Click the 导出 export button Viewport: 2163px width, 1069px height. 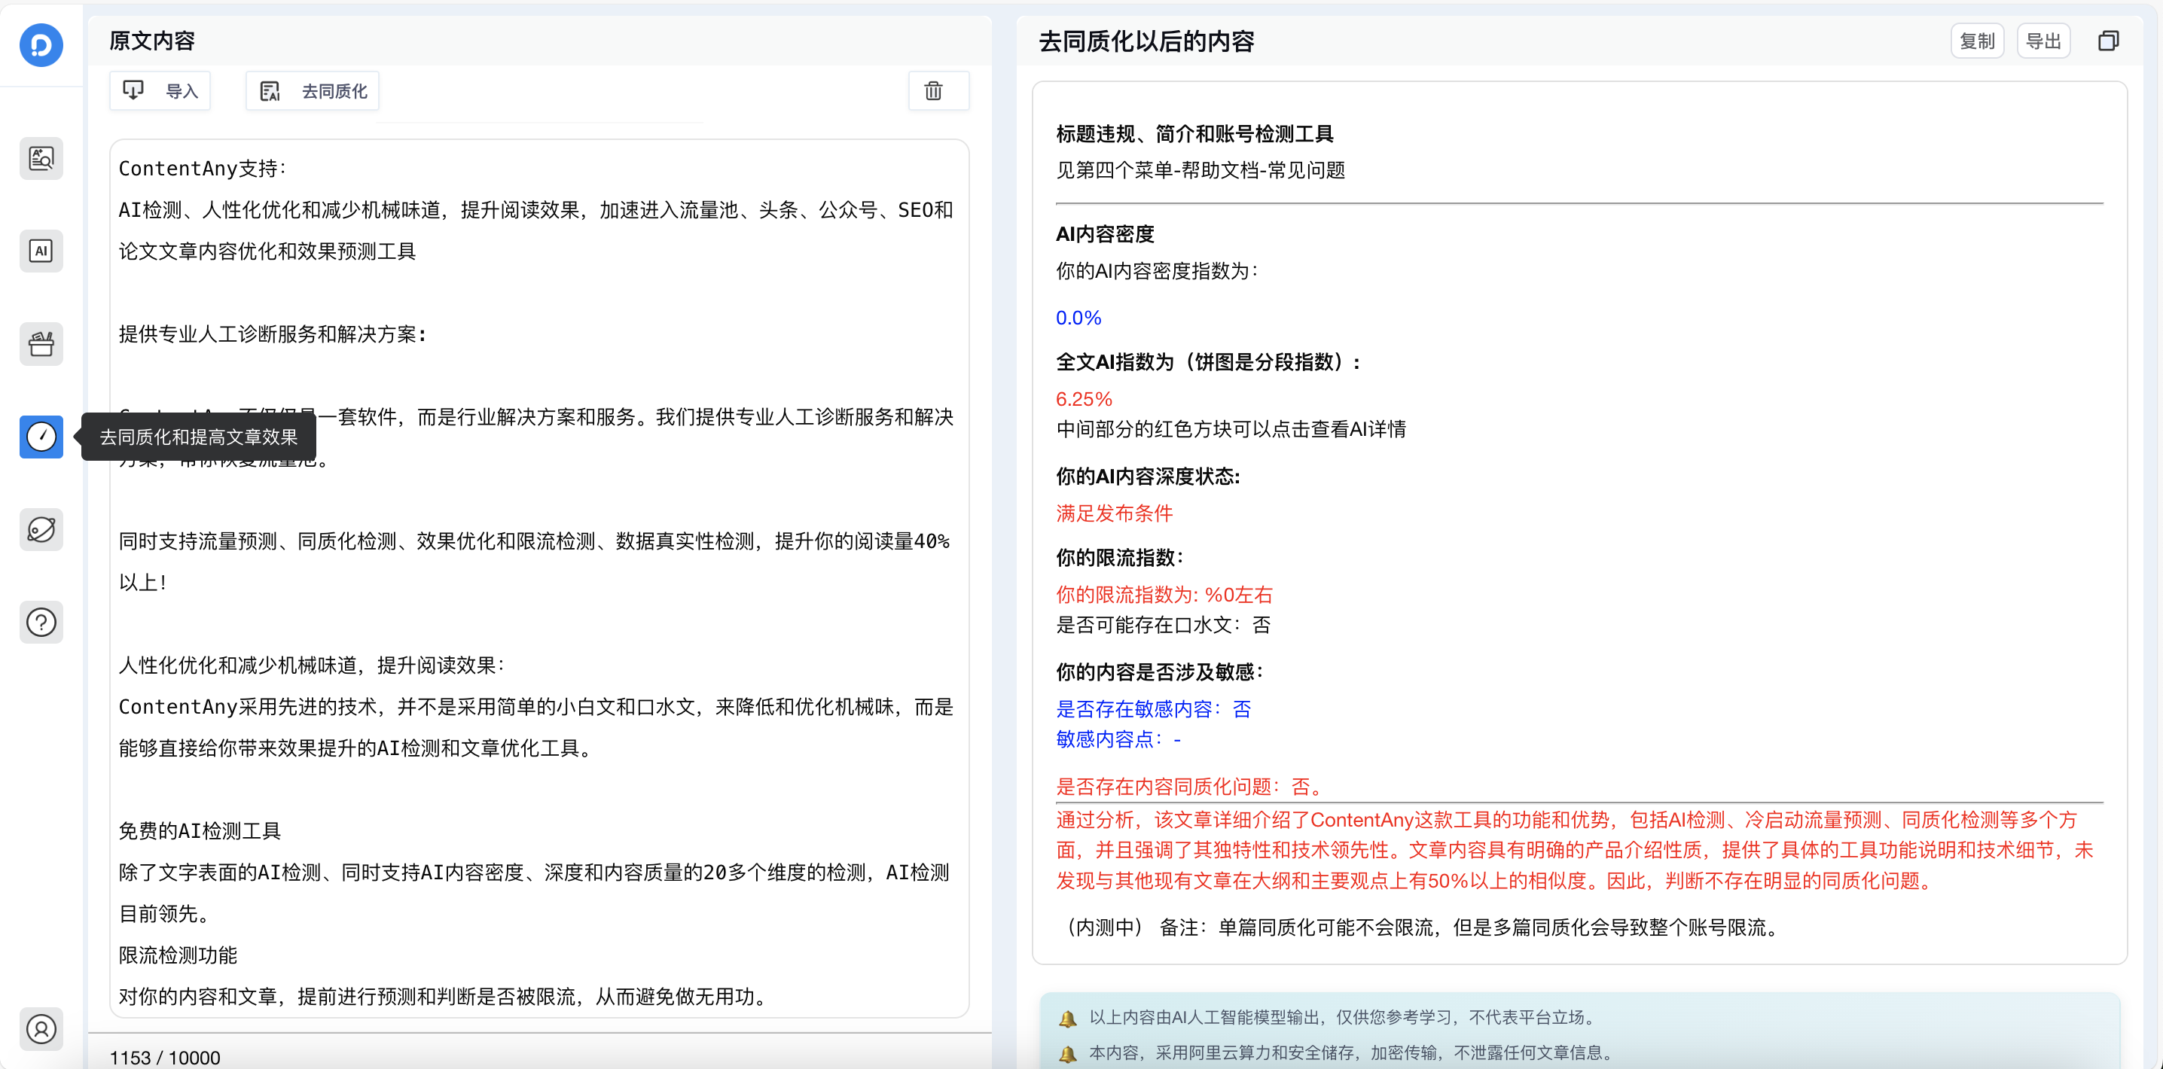pos(2044,39)
